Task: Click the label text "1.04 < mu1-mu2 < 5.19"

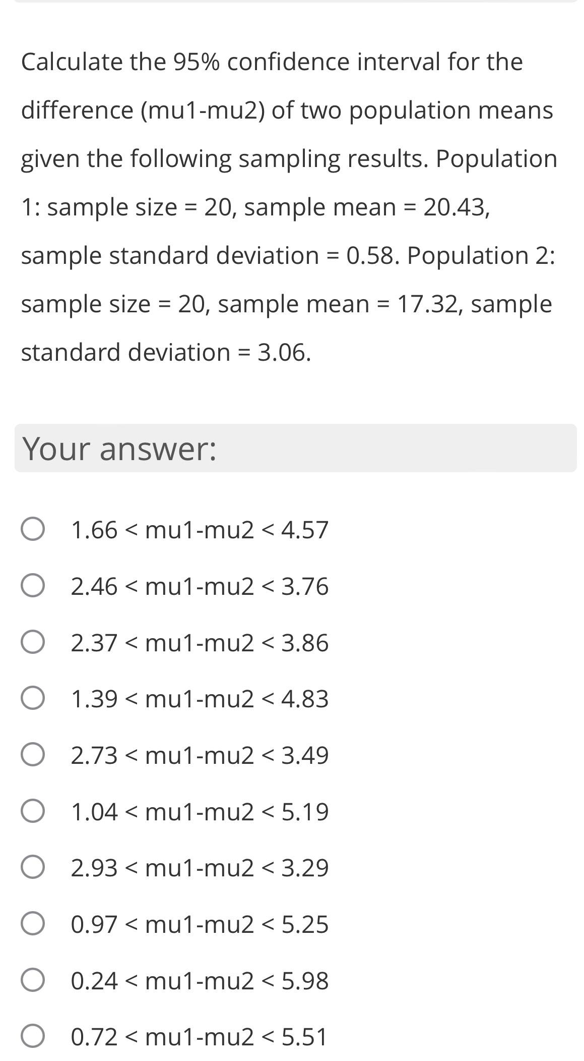Action: coord(200,812)
